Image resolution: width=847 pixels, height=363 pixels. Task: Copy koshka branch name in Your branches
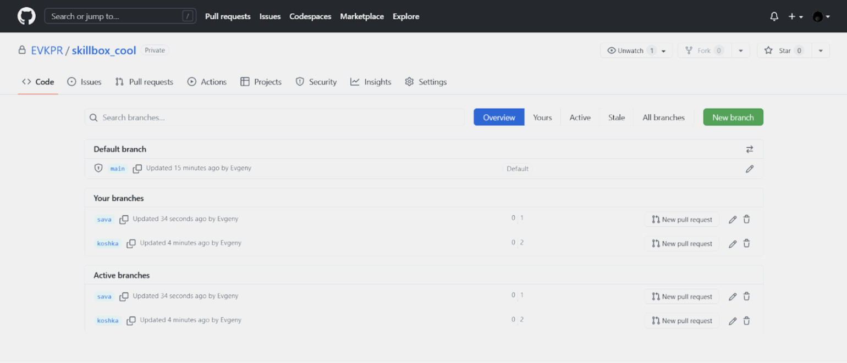pos(131,243)
